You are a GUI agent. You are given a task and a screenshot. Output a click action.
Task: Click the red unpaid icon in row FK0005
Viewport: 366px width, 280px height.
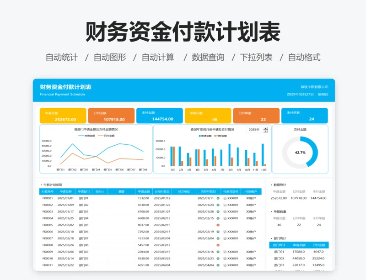(x=218, y=225)
